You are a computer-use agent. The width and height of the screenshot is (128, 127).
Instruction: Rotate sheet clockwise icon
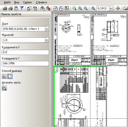click(x=61, y=8)
